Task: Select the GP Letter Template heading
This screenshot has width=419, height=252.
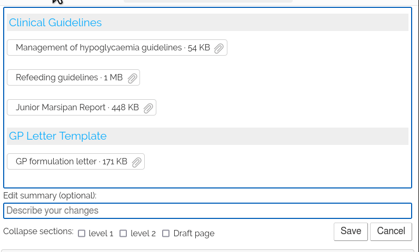Action: tap(58, 136)
